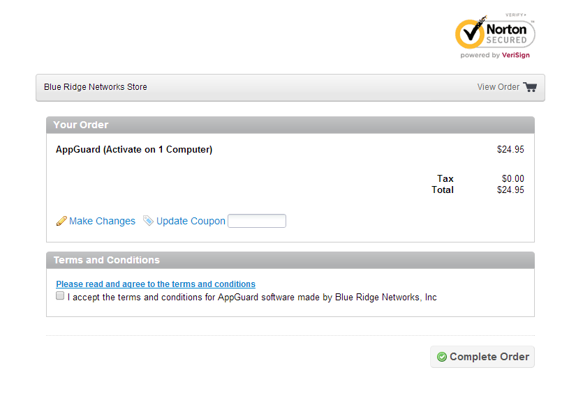569x393 pixels.
Task: Click the Complete Order button
Action: coord(482,357)
